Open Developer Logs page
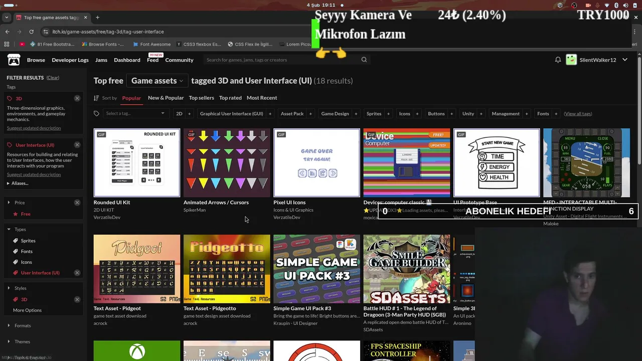 click(70, 60)
